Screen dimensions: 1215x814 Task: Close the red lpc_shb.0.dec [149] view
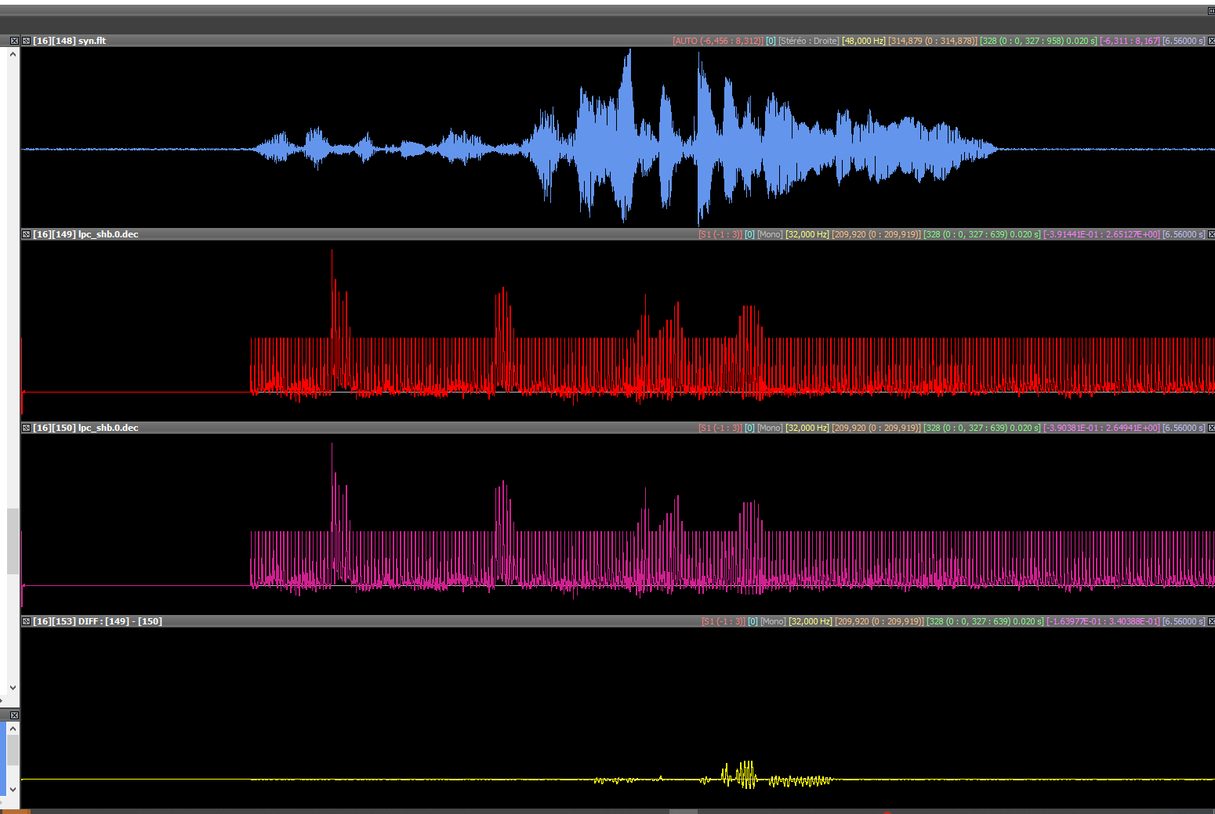(1210, 234)
